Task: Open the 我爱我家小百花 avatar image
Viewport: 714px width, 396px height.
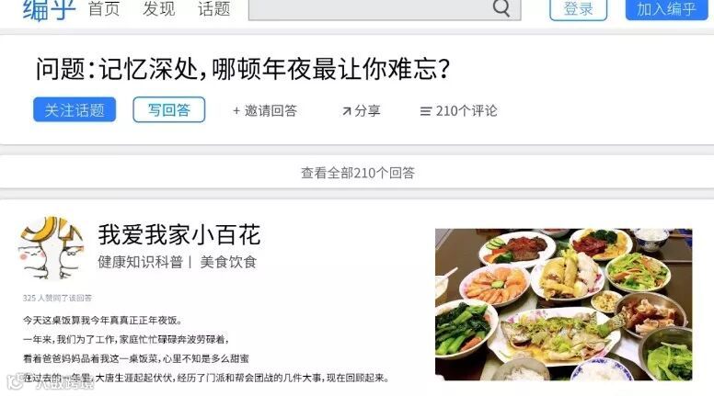Action: click(52, 248)
